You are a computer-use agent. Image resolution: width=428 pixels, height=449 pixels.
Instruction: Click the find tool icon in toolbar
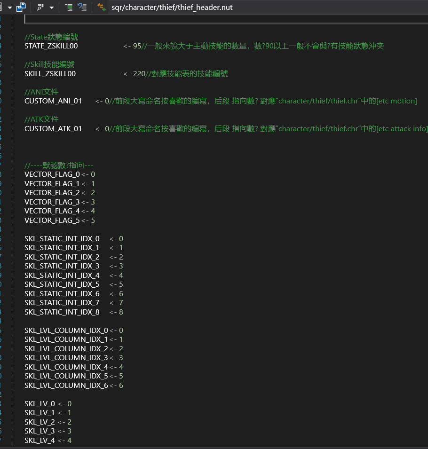tap(40, 7)
